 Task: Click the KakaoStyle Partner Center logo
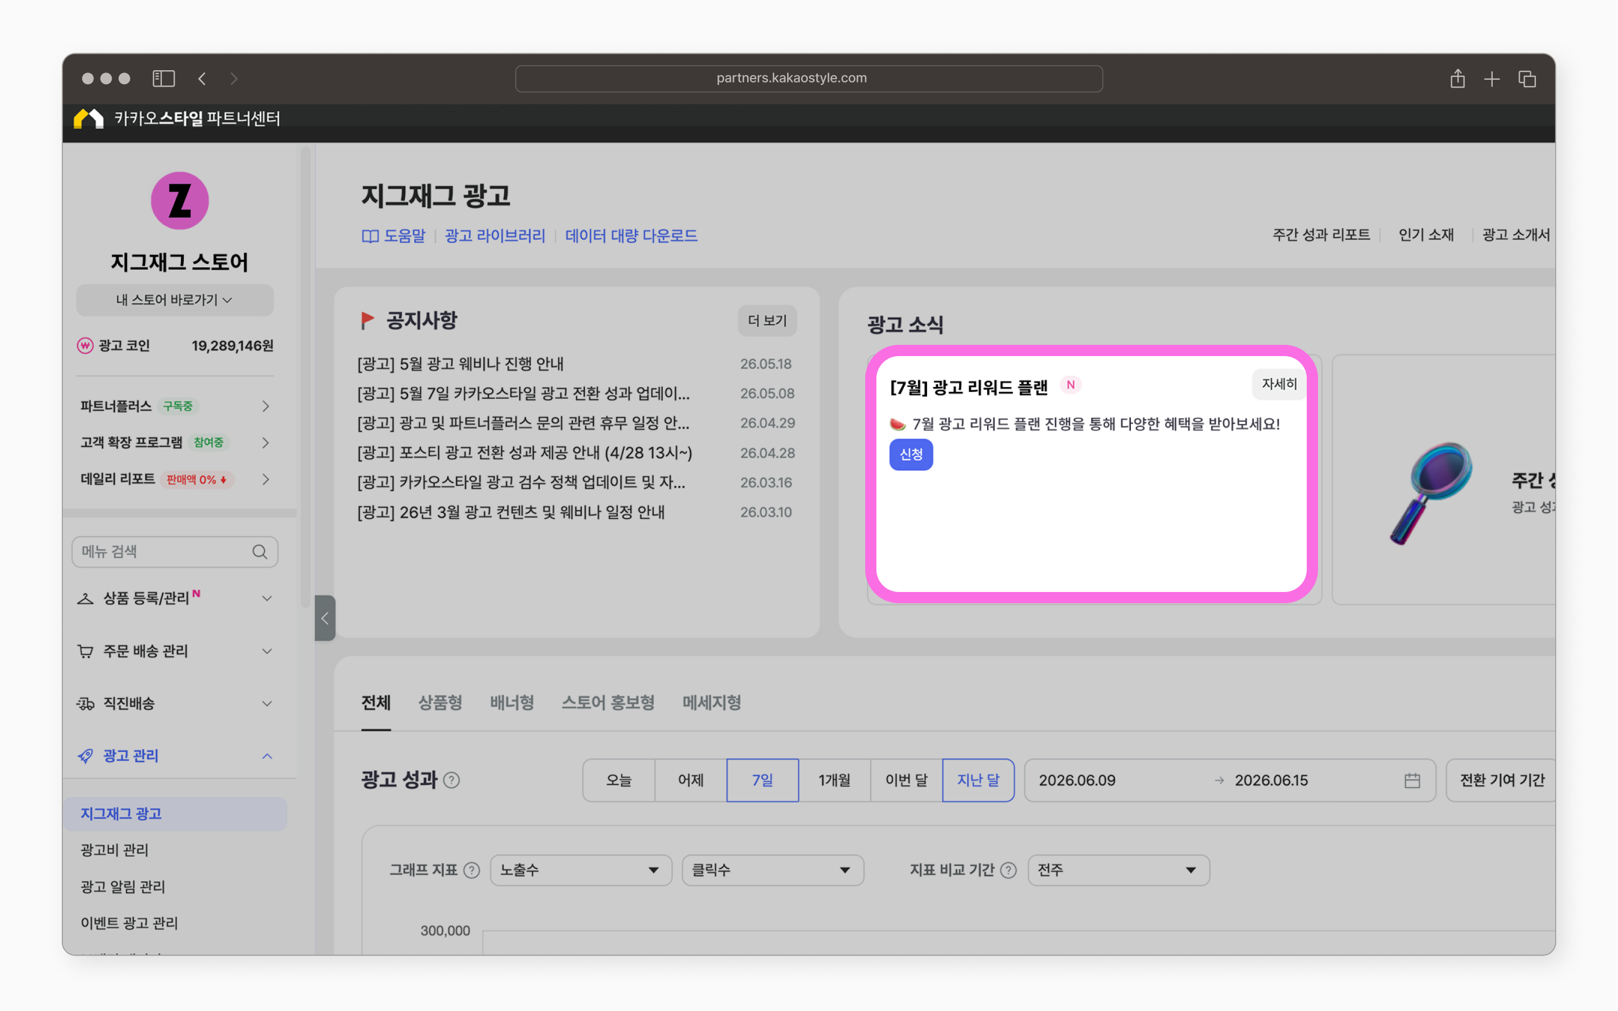point(177,119)
